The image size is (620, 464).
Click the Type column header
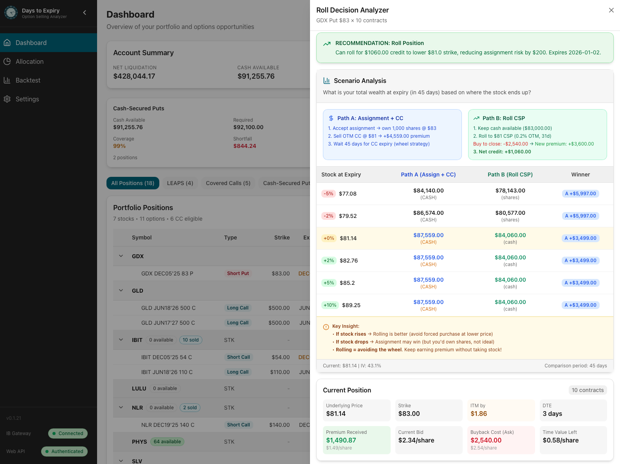click(231, 237)
